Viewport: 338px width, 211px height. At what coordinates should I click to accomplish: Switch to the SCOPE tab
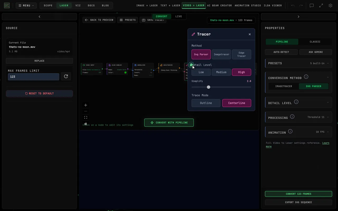coord(48,6)
